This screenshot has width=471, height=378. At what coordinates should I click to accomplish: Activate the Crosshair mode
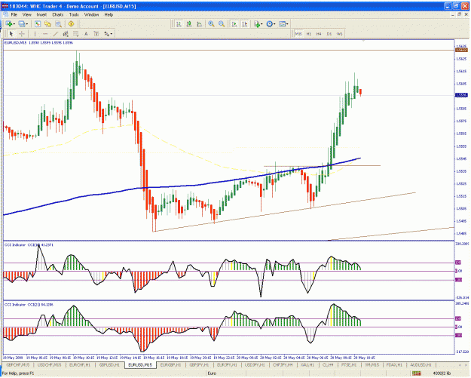pyautogui.click(x=22, y=34)
